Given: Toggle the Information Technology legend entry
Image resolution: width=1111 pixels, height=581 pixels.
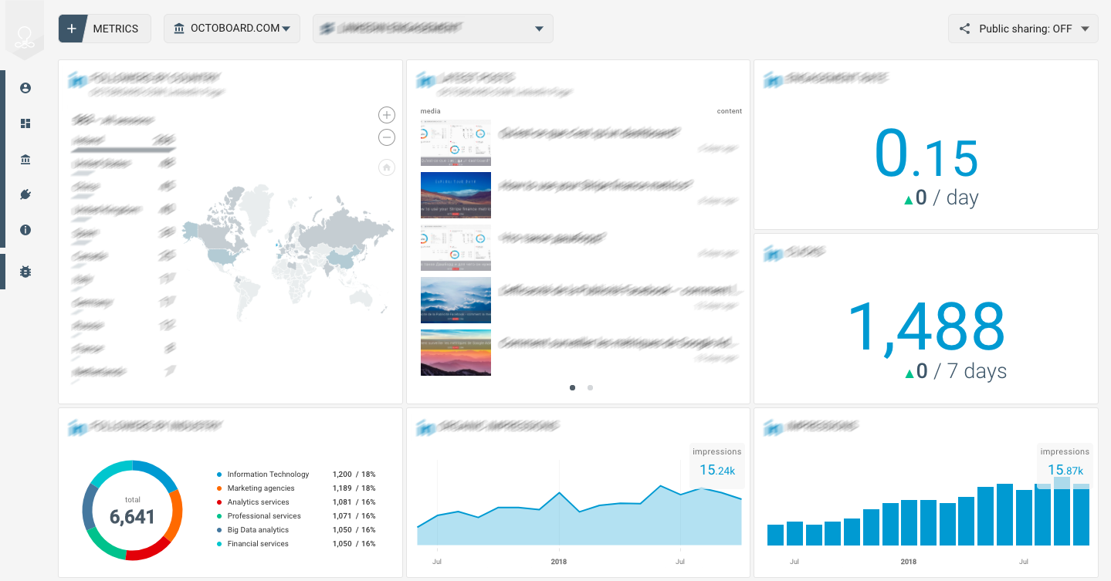Looking at the screenshot, I should (x=267, y=474).
